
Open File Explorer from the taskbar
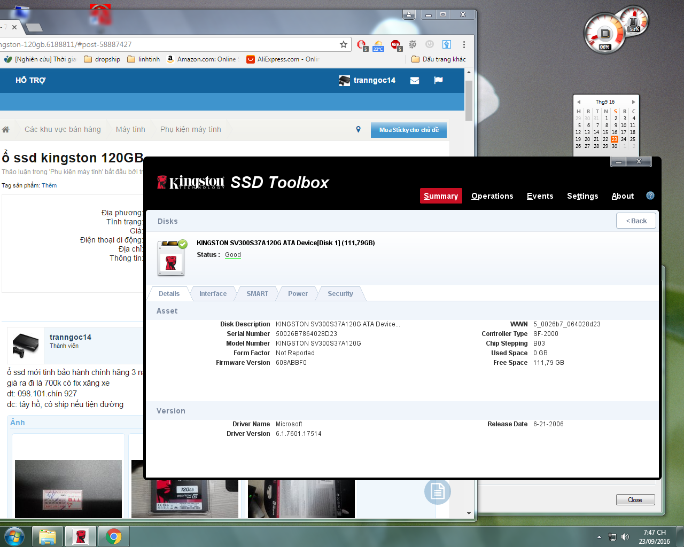click(x=48, y=536)
